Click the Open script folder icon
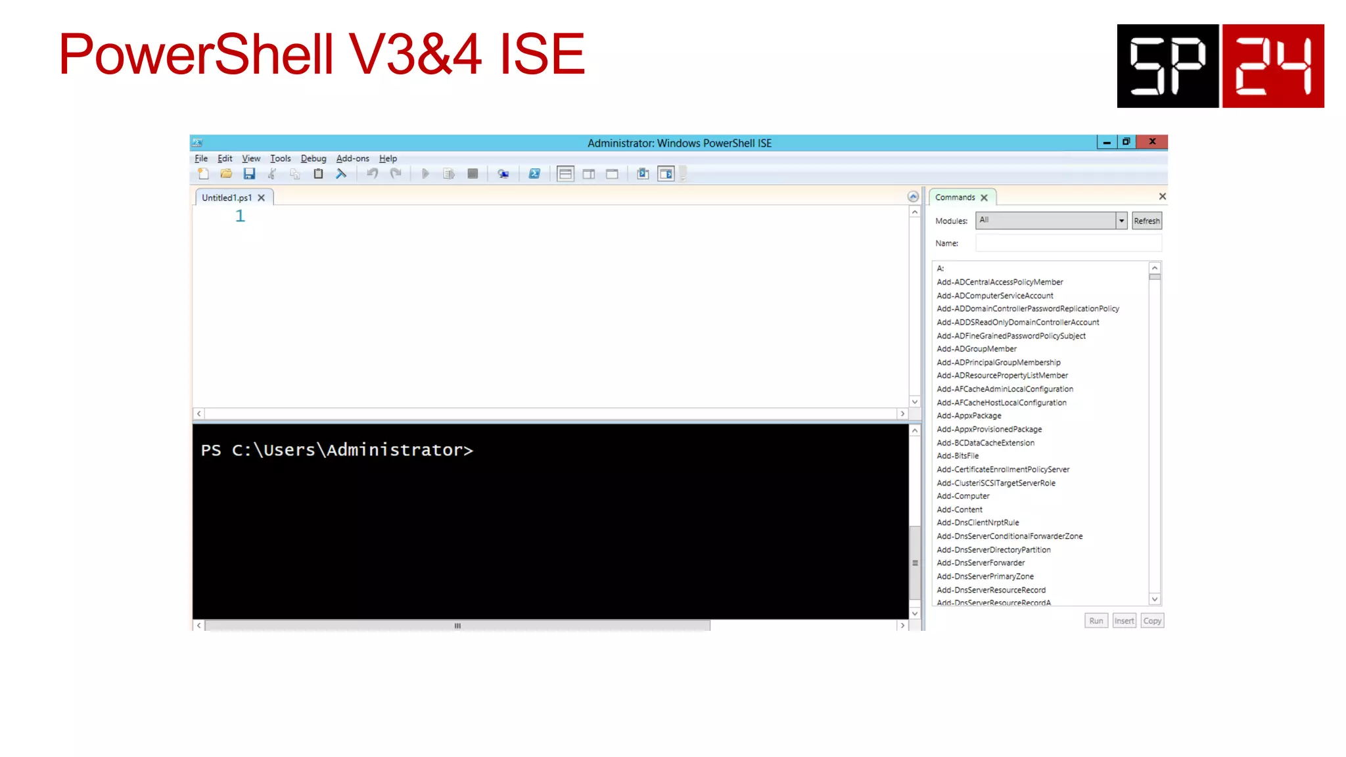The height and width of the screenshot is (757, 1346). [226, 174]
